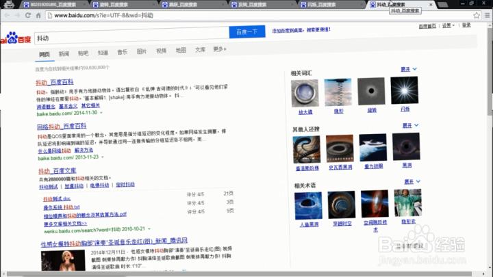Screen dimensions: 493x277
Task: Switch to the 视频 search tab
Action: pyautogui.click(x=162, y=51)
